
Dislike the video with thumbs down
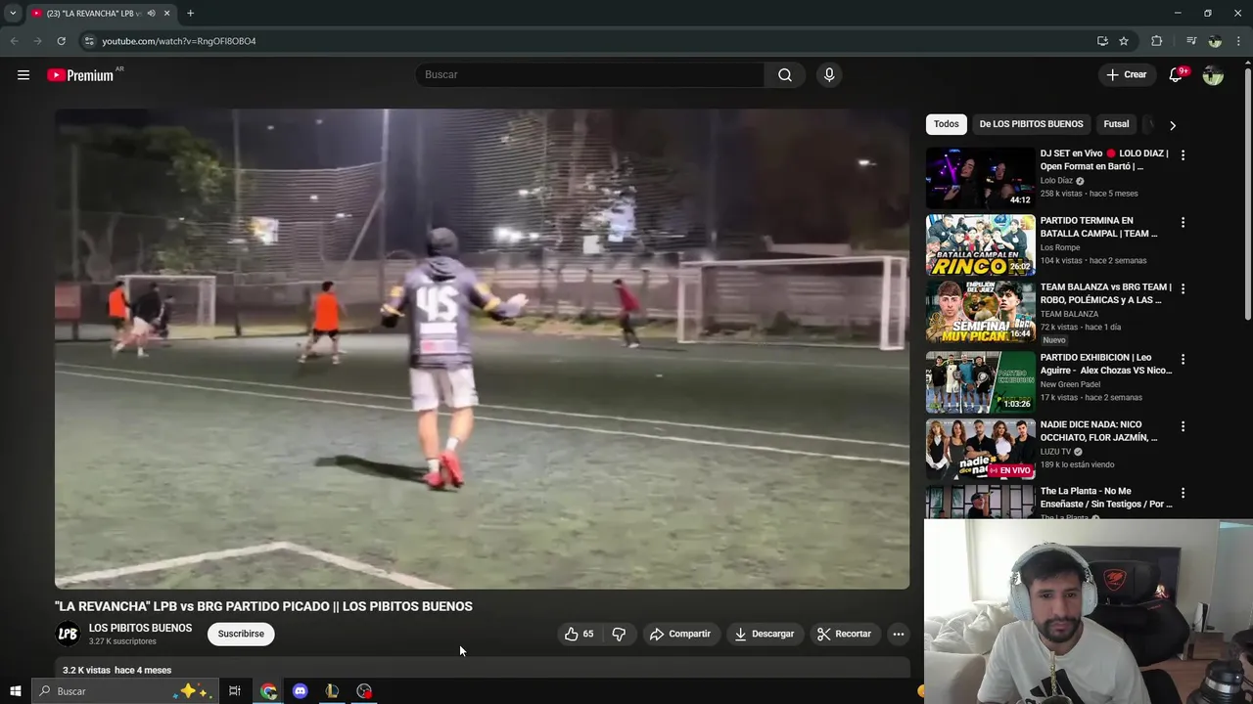pos(619,634)
